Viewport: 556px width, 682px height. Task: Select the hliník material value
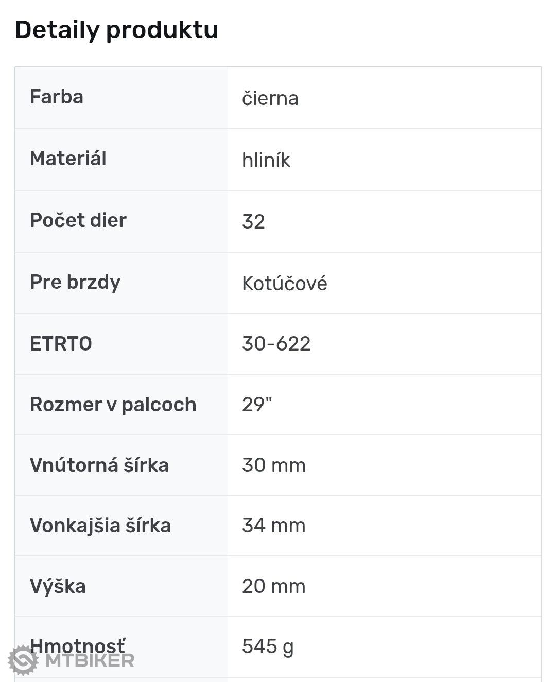click(266, 160)
